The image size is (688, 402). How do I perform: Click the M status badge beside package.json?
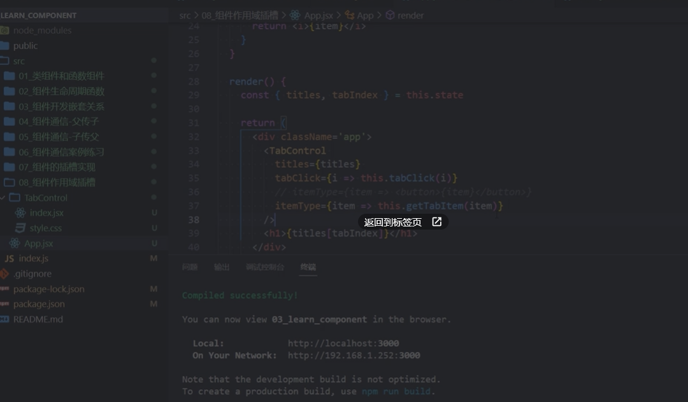coord(154,304)
